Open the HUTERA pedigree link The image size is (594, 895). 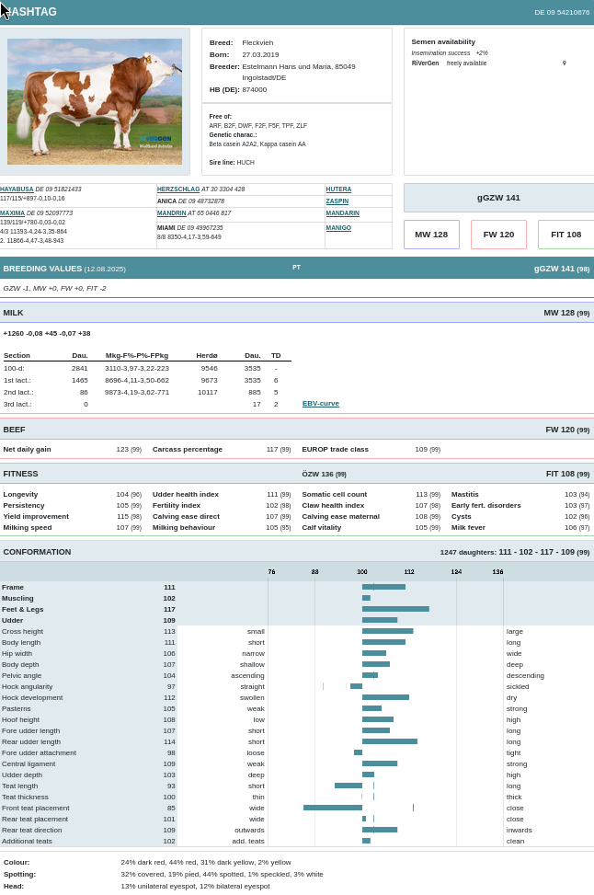(338, 189)
